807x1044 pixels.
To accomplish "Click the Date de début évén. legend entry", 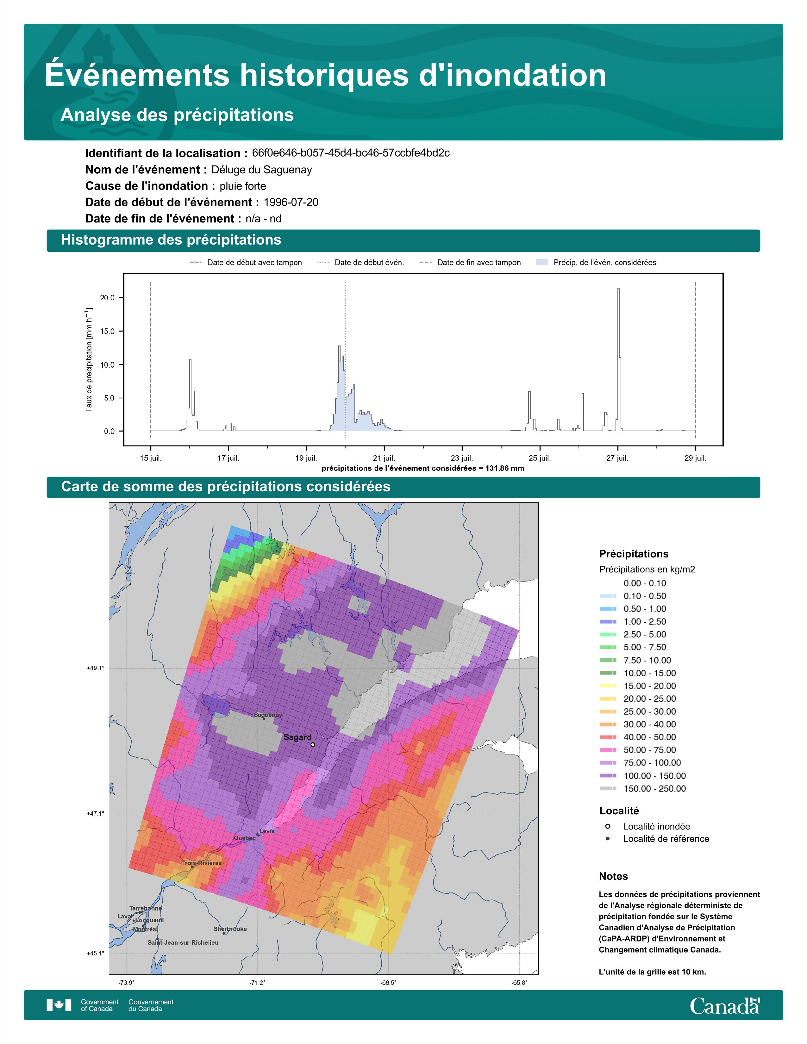I will point(360,263).
